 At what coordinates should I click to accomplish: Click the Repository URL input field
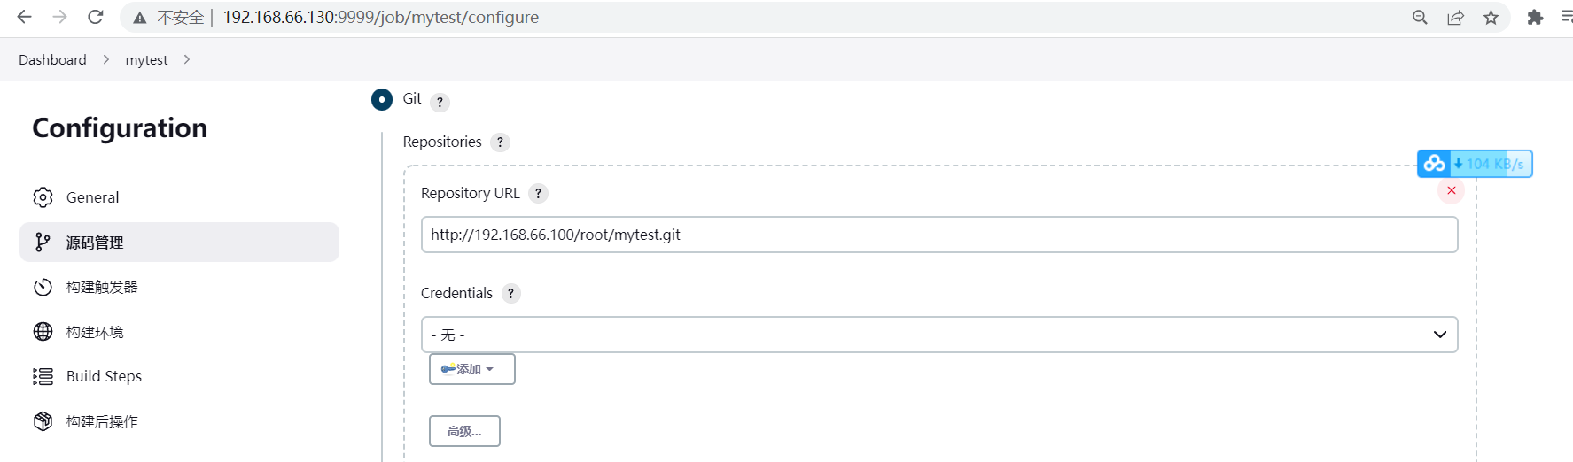[x=938, y=235]
